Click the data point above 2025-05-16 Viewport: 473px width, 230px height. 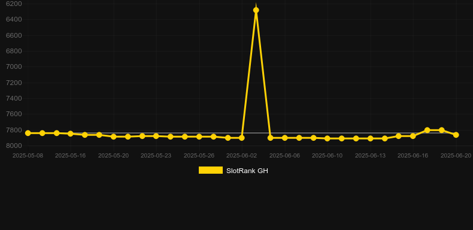(71, 134)
